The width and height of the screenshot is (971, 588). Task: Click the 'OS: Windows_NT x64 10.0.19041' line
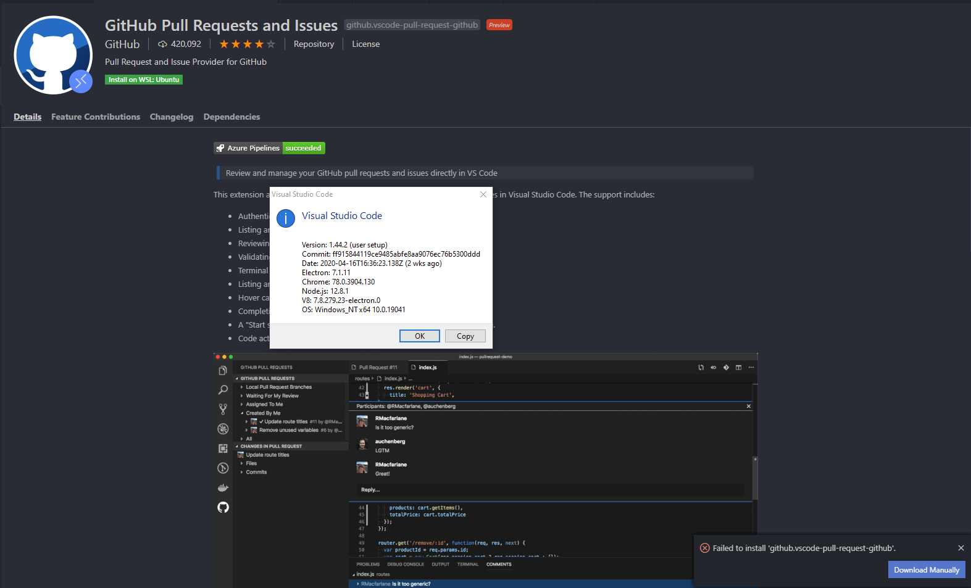coord(354,310)
